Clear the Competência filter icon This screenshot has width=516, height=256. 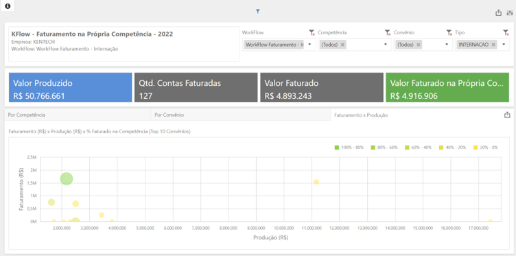pos(387,32)
